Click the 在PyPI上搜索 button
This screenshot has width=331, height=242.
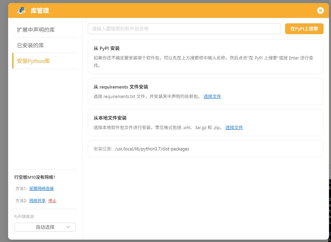coord(304,29)
